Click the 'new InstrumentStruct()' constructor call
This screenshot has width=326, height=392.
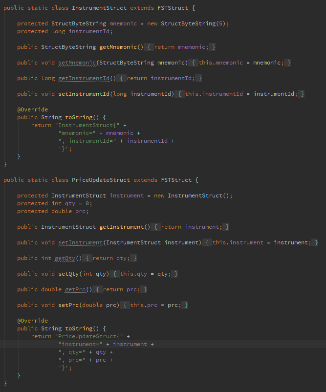[x=192, y=196]
